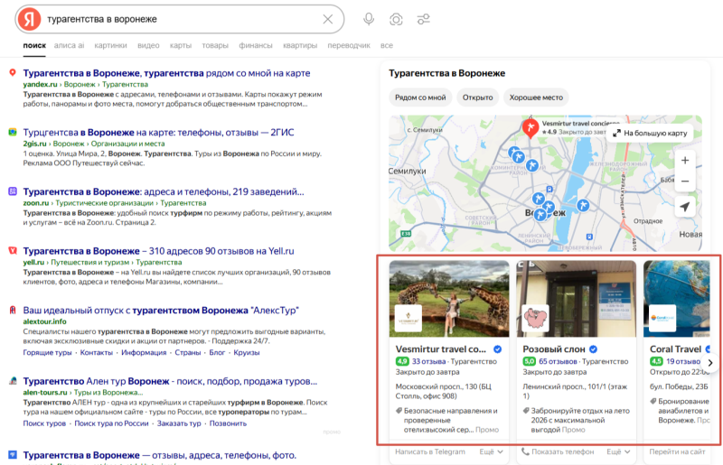This screenshot has height=465, width=723.
Task: Switch to the 'карты' tab
Action: (180, 45)
